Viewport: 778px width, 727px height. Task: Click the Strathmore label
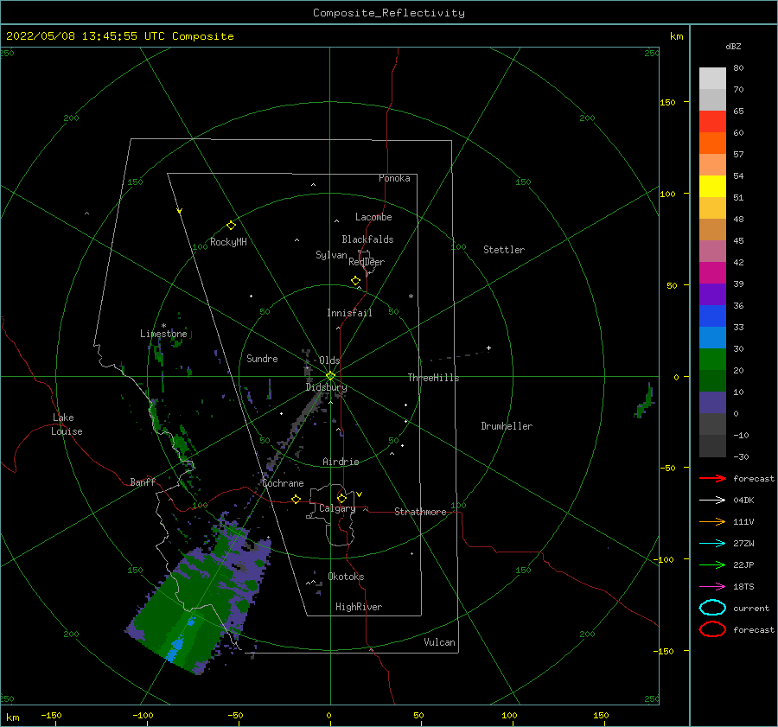pos(420,512)
